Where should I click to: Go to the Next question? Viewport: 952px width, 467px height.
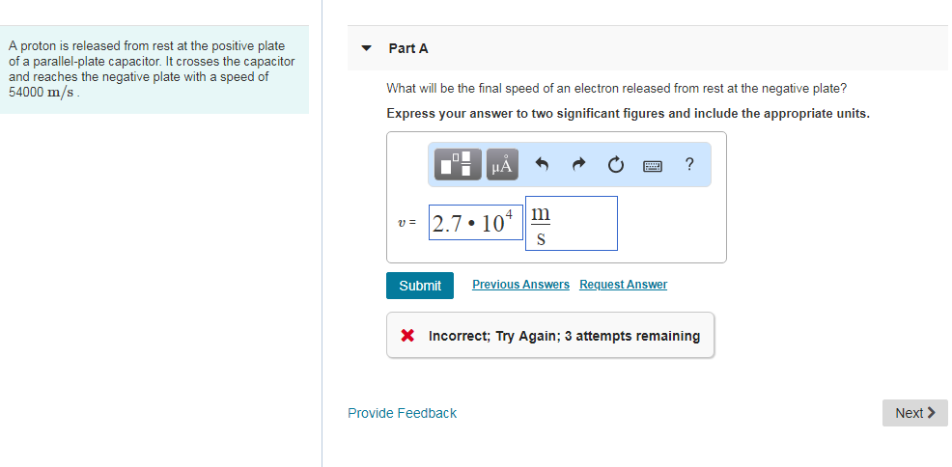914,413
